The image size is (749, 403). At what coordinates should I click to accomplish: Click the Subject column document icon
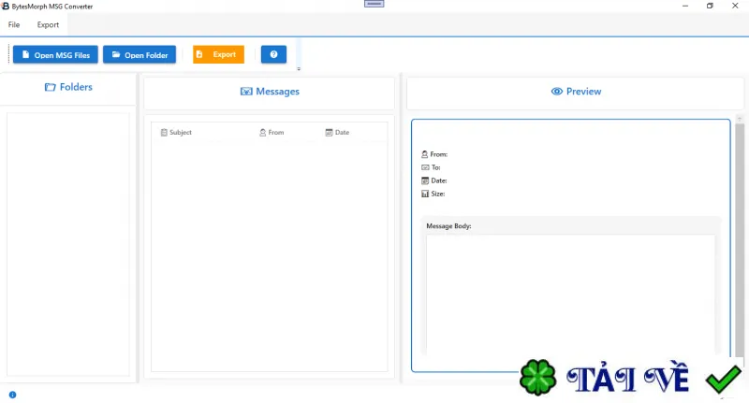coord(164,133)
